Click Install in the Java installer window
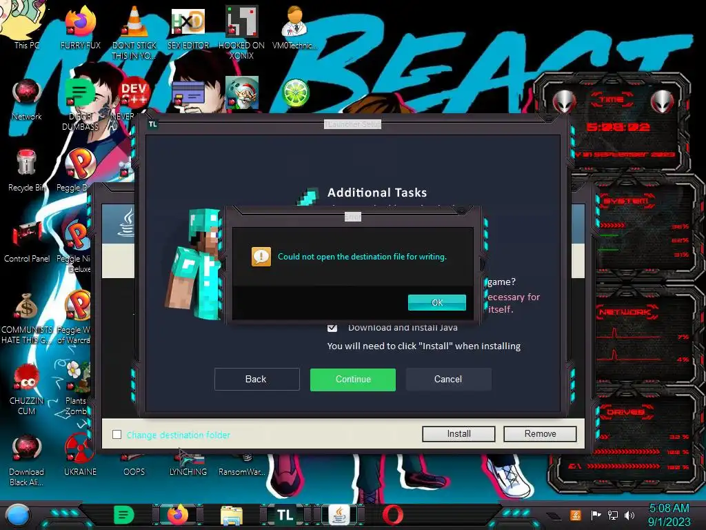706x530 pixels. [458, 433]
